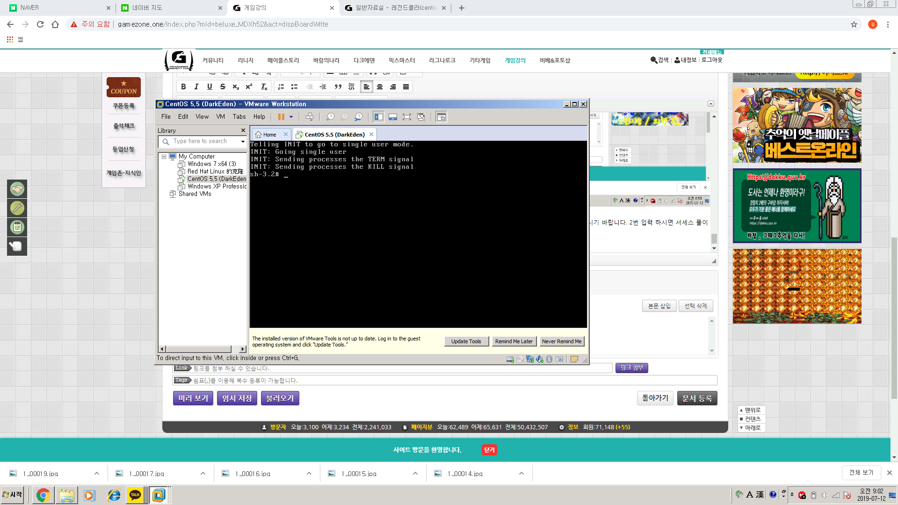
Task: Remove formatting with the Tx icon
Action: (x=264, y=87)
